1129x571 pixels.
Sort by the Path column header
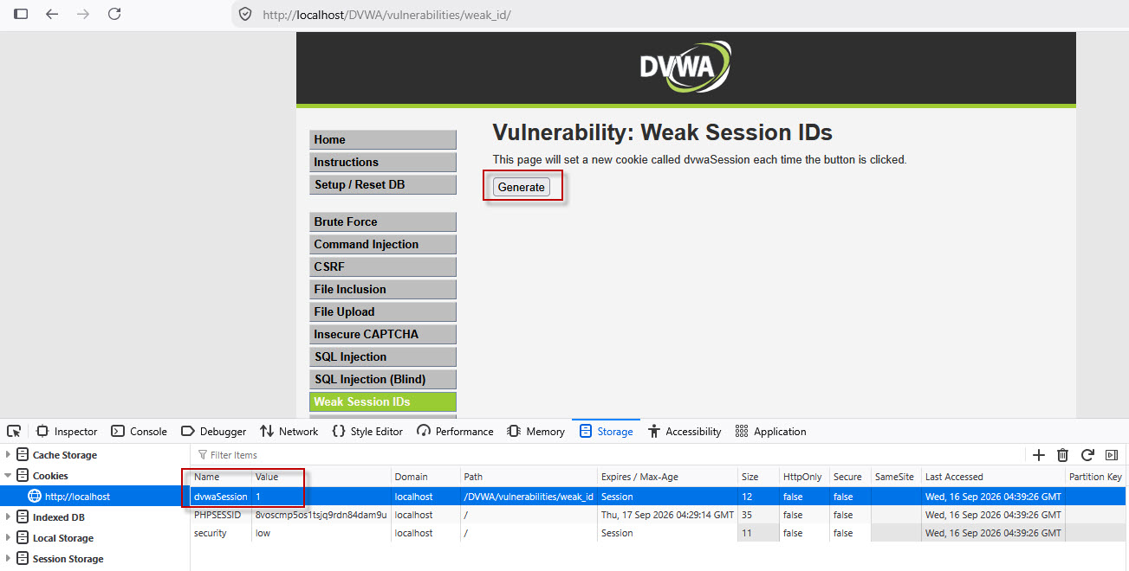pos(529,477)
